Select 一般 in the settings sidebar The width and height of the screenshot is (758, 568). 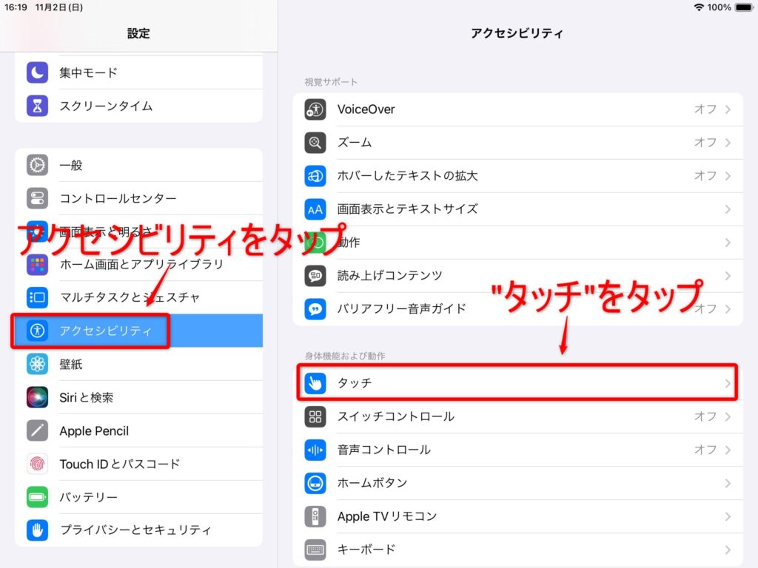(x=71, y=165)
